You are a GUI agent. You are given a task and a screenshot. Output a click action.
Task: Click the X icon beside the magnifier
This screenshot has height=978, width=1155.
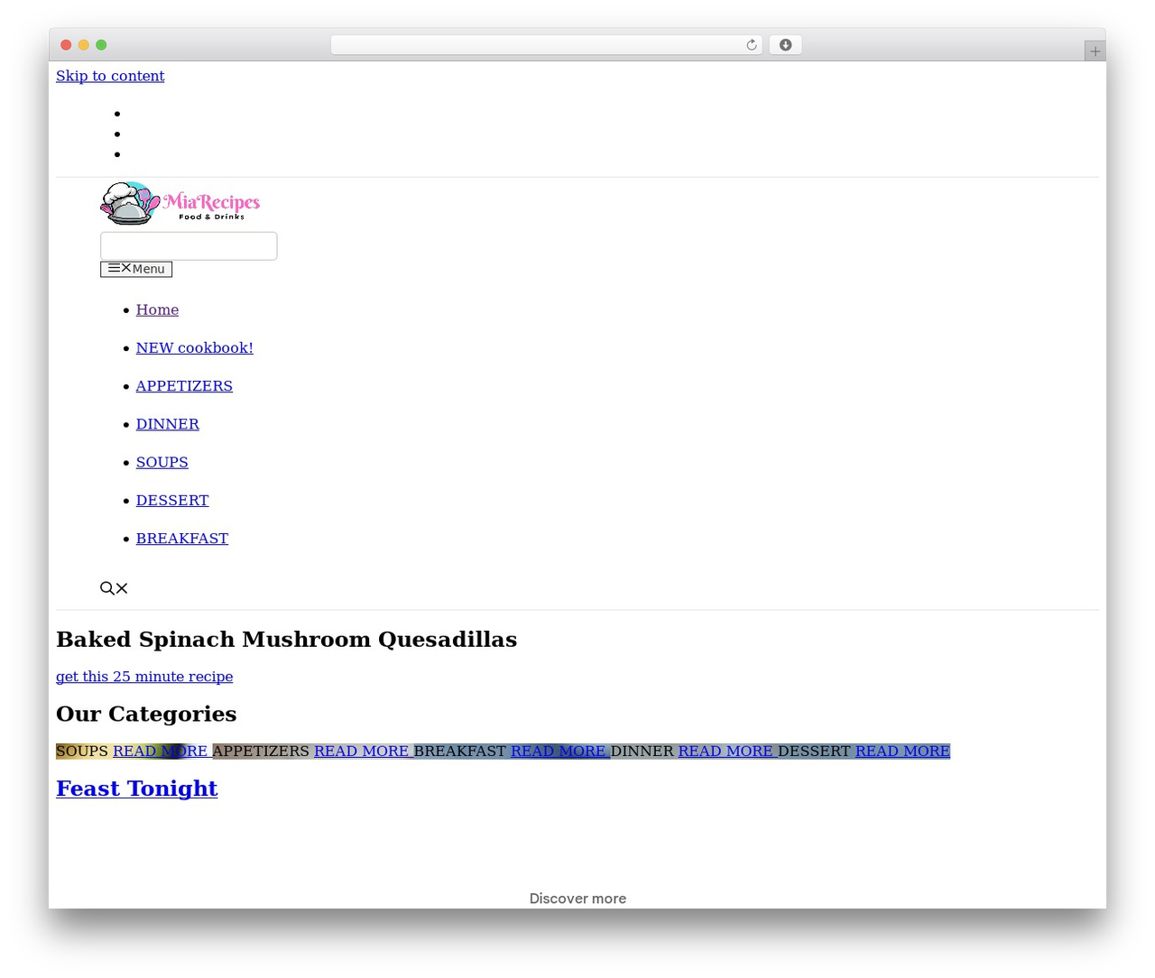point(122,588)
